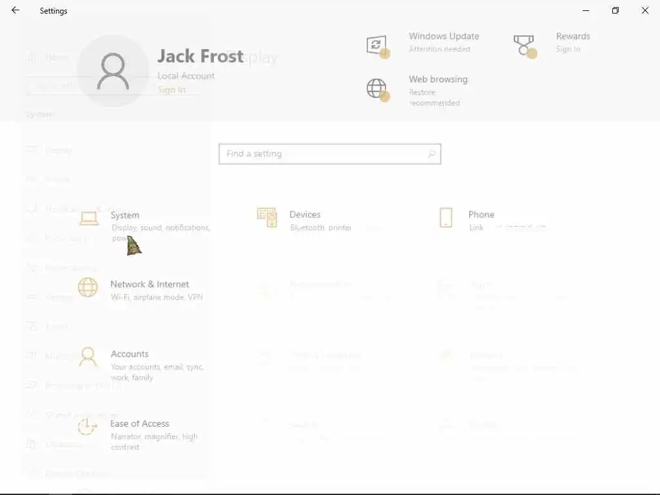The height and width of the screenshot is (495, 660).
Task: Open the Rewards medal icon
Action: click(x=525, y=46)
